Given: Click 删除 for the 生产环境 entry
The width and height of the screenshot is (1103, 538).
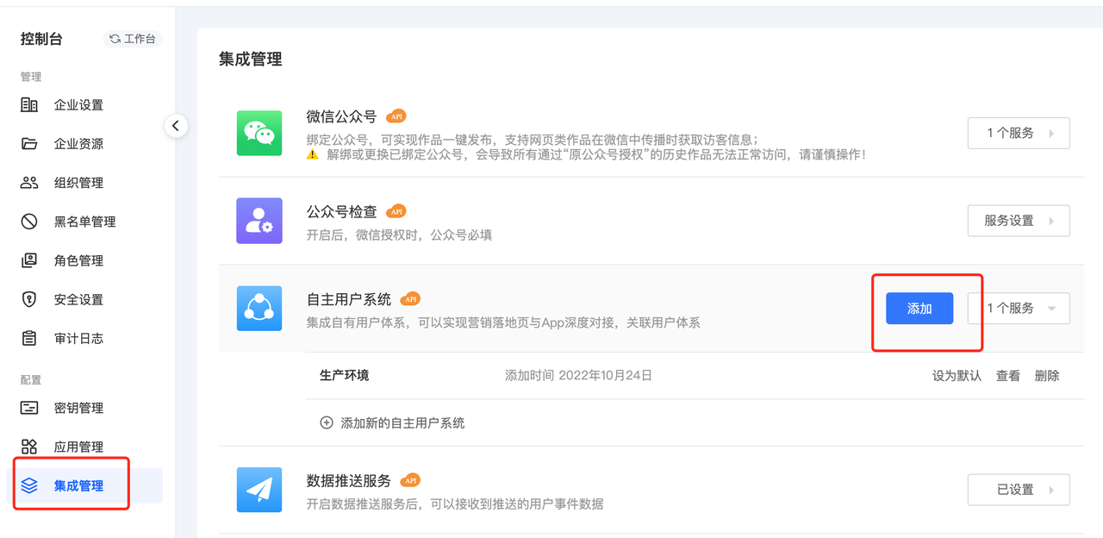Looking at the screenshot, I should coord(1047,376).
